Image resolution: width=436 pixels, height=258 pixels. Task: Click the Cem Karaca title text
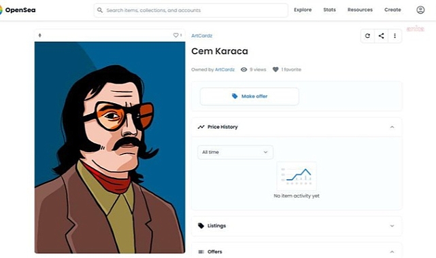[220, 52]
